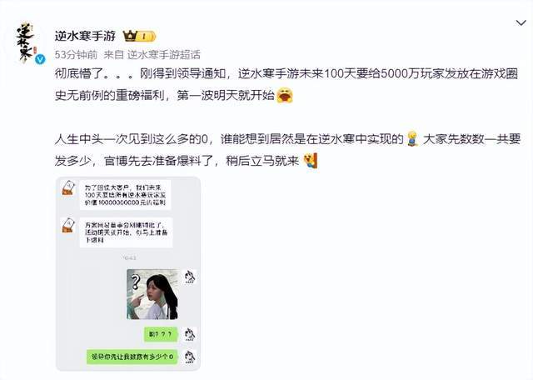The height and width of the screenshot is (380, 533).
Task: Click the green 啊？？？ chat bubble
Action: pyautogui.click(x=161, y=335)
